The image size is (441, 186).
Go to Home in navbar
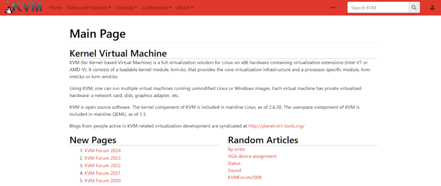pyautogui.click(x=56, y=8)
